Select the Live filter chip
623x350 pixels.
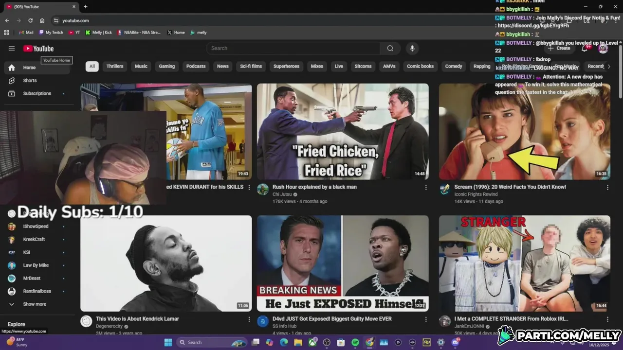339,66
